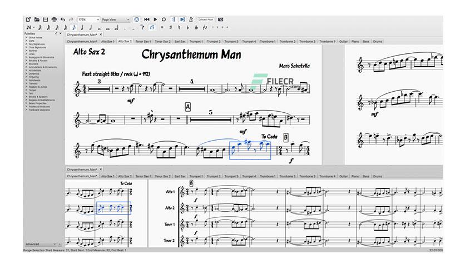Toggle loop playback
The image size is (465, 269).
click(164, 19)
